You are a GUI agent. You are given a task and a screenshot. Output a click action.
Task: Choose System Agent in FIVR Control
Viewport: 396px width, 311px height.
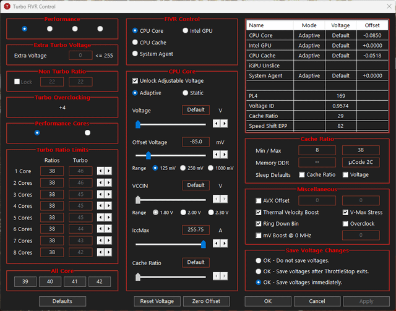[153, 54]
